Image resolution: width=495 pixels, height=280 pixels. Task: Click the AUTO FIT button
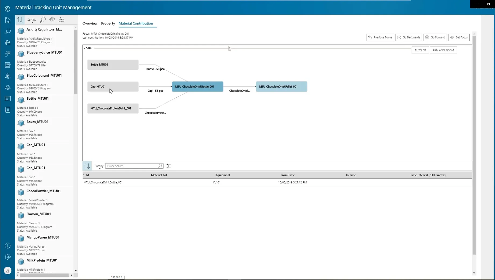click(x=420, y=50)
